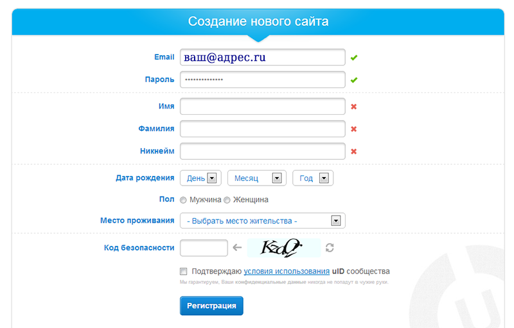Click the red cross beside Фамилия
The width and height of the screenshot is (514, 328).
coord(354,129)
